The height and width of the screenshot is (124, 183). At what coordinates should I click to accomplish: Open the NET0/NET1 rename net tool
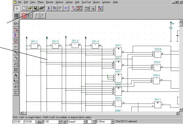(79, 8)
